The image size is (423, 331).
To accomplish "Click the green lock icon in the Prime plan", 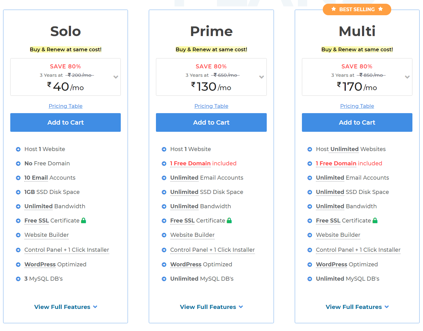I will pos(229,221).
